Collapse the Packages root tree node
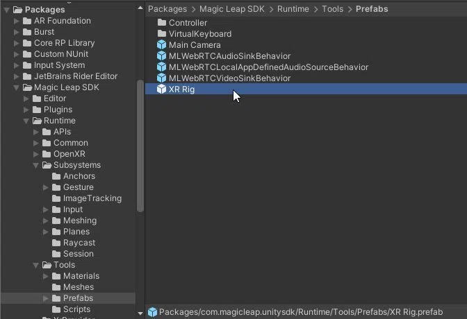Viewport: 467px width, 319px height. pyautogui.click(x=6, y=10)
